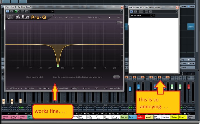Select the Prll Cmp channel label
The width and height of the screenshot is (200, 124).
click(82, 117)
